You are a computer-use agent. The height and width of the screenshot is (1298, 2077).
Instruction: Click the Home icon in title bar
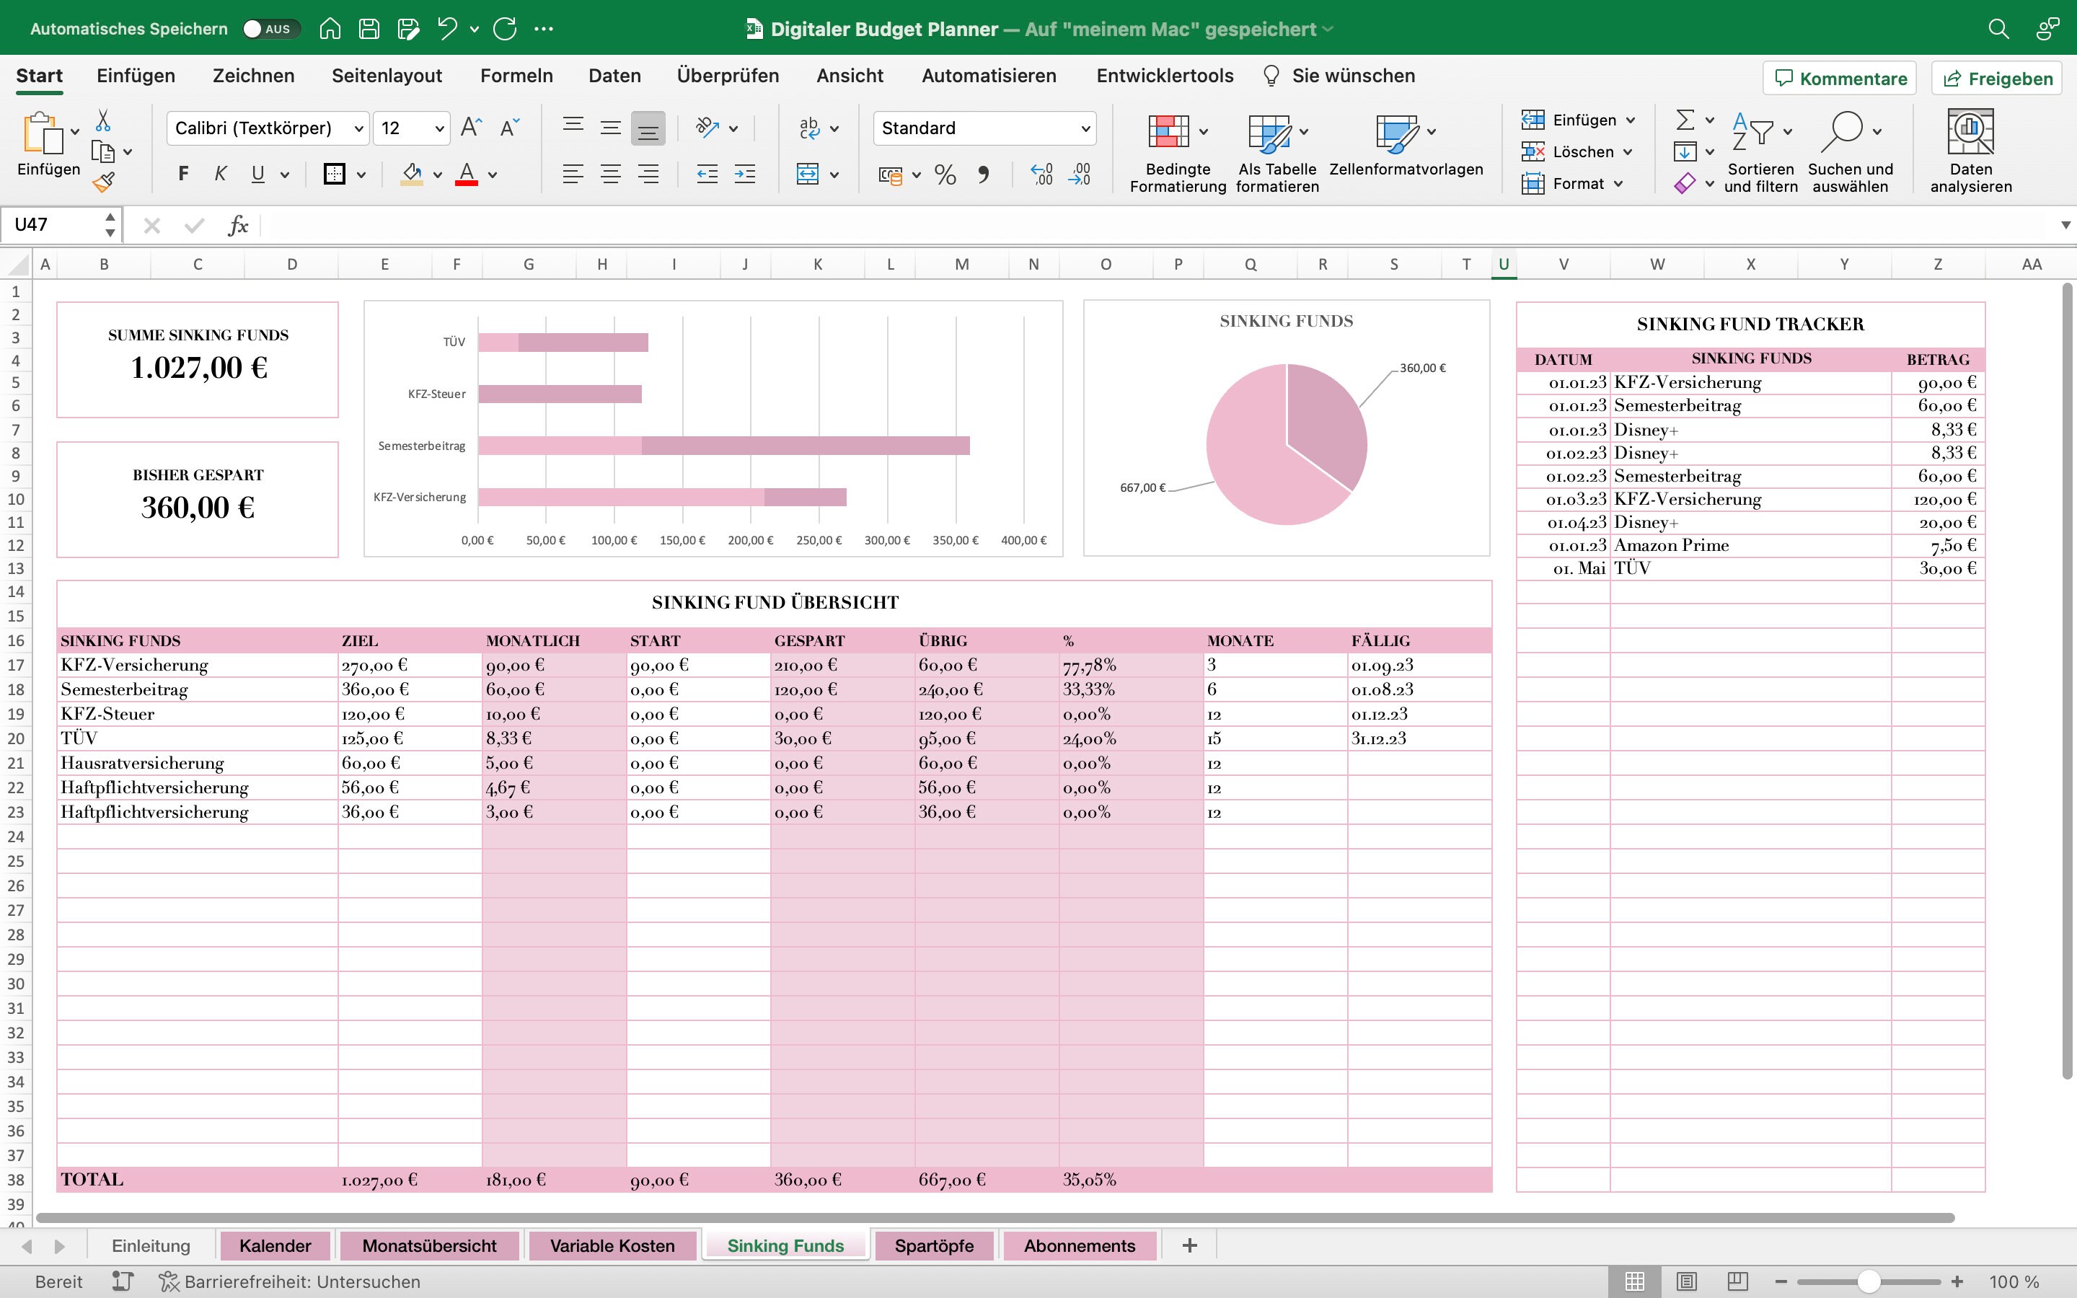coord(330,29)
